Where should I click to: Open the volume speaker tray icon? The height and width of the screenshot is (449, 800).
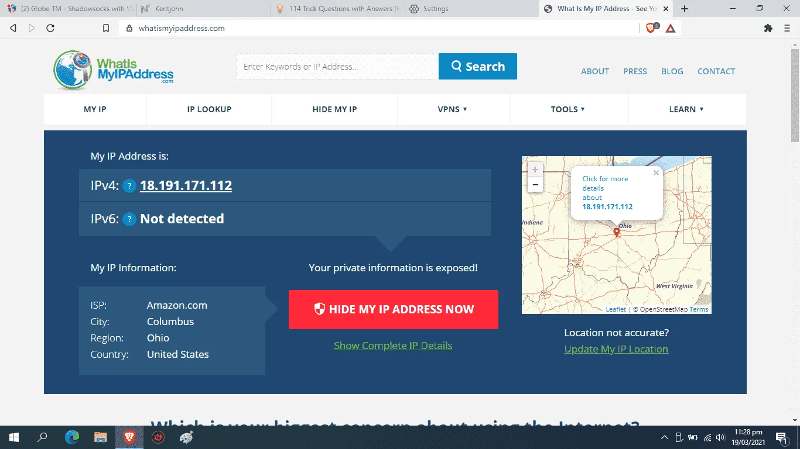(x=722, y=437)
